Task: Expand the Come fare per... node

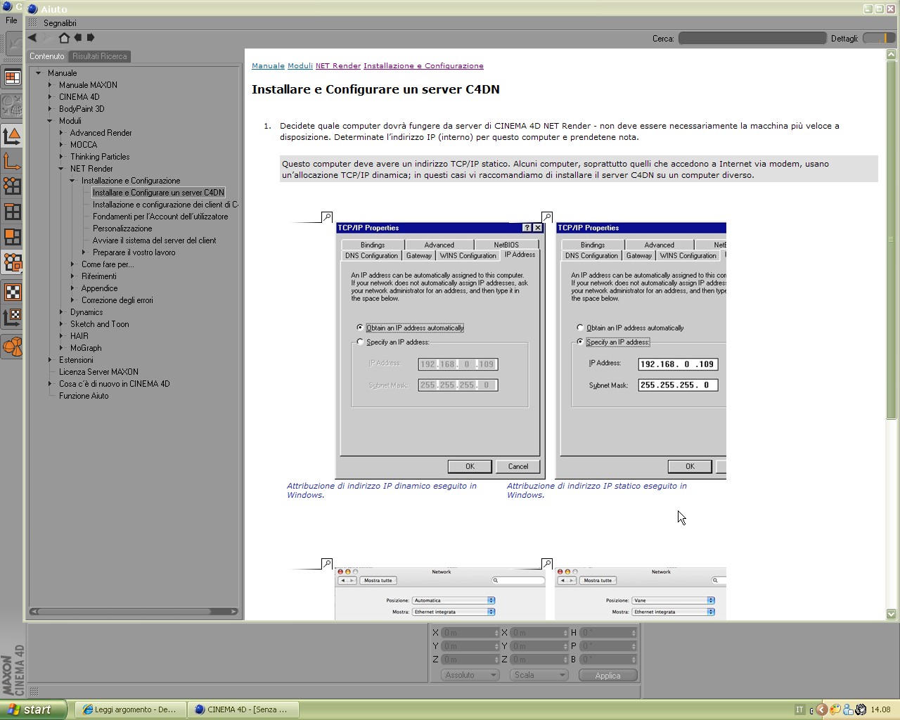Action: (72, 264)
